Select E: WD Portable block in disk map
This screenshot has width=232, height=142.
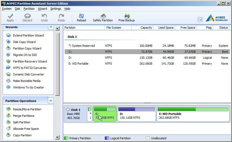coord(193,114)
